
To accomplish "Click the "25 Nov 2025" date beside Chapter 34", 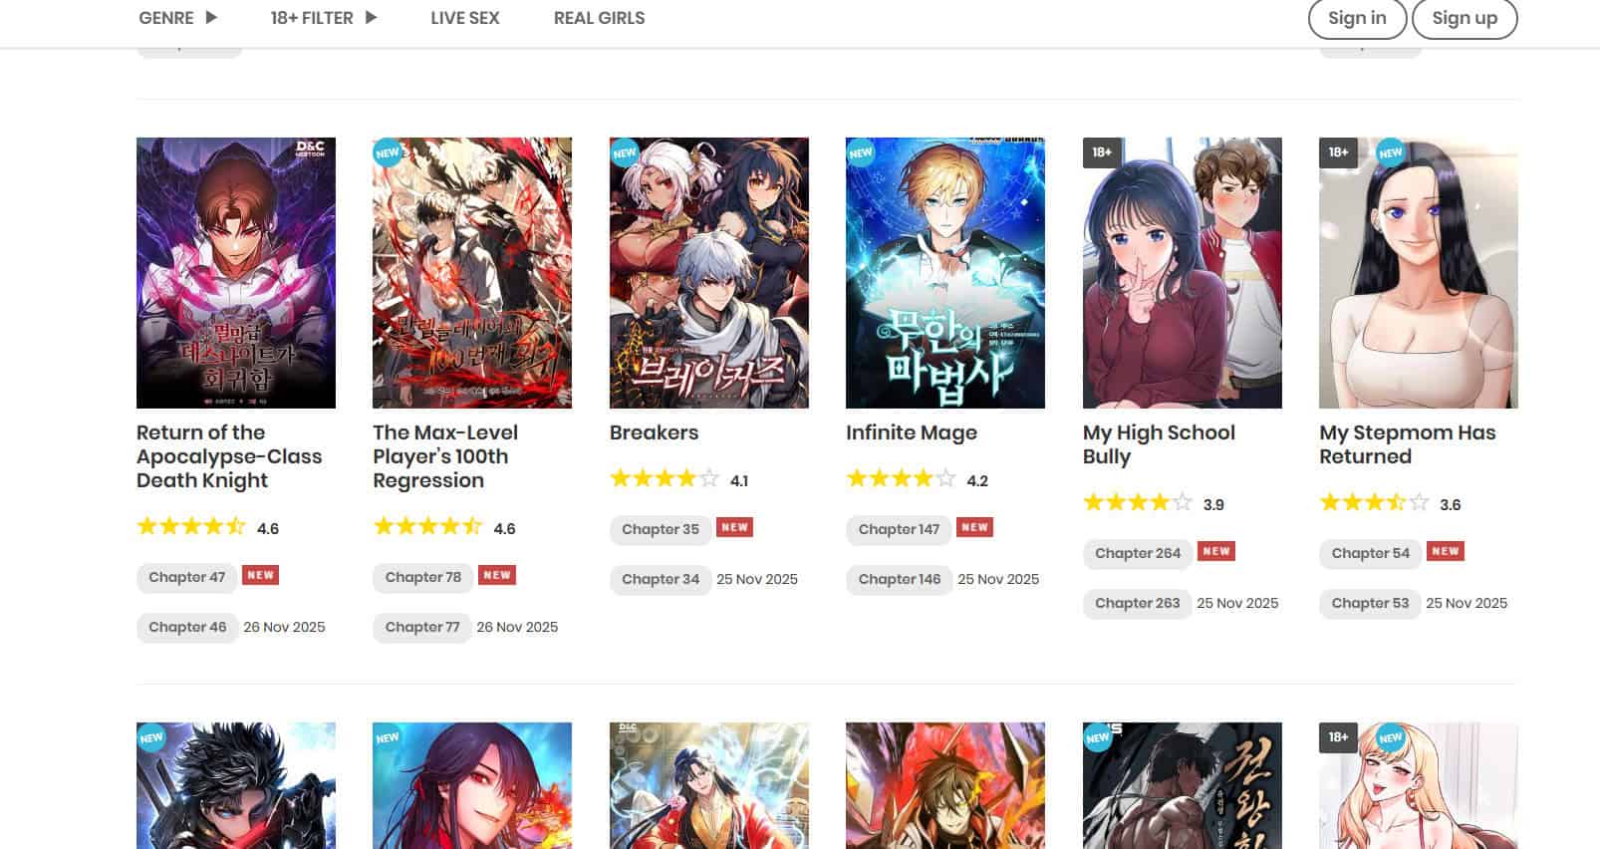I will click(x=757, y=579).
